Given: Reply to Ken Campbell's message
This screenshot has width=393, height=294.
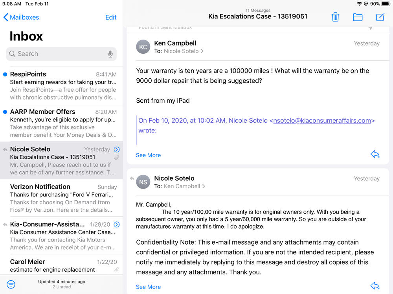Looking at the screenshot, I should click(x=375, y=154).
